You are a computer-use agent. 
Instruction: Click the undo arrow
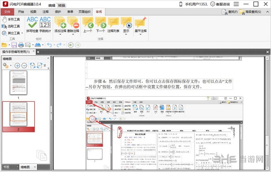coord(50,45)
